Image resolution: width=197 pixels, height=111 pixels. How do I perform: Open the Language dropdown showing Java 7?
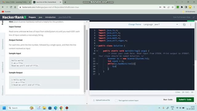click(x=166, y=24)
